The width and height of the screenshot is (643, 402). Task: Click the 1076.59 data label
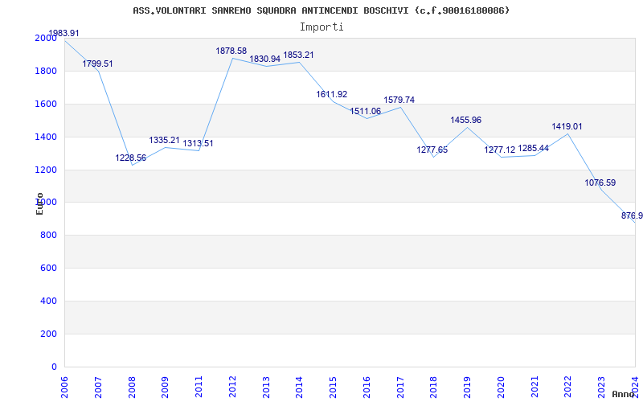pyautogui.click(x=600, y=183)
